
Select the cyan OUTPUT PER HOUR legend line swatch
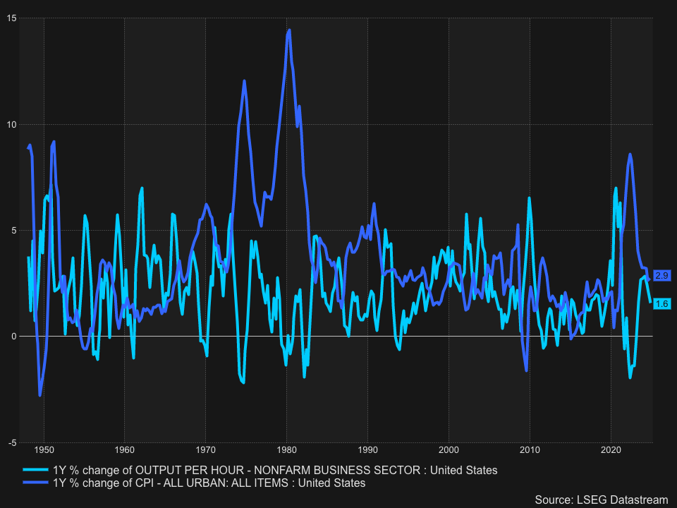coord(37,470)
